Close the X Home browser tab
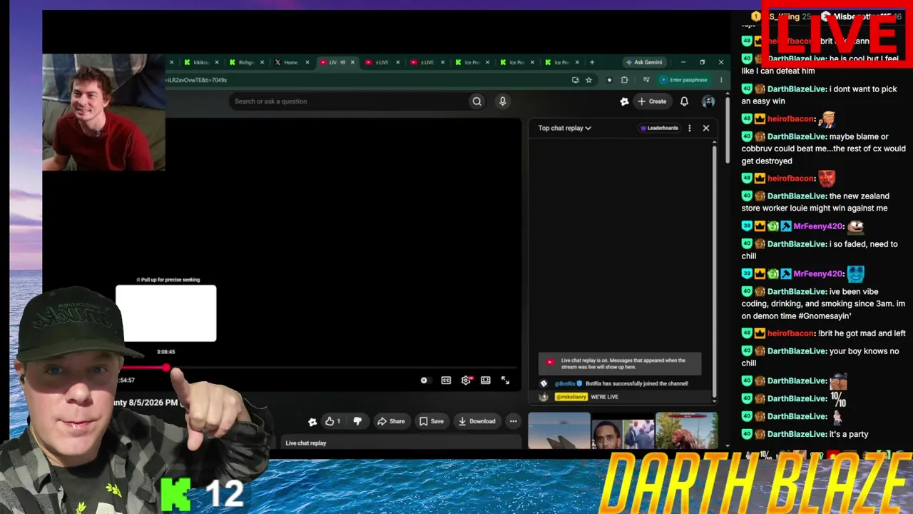This screenshot has height=514, width=913. click(307, 62)
